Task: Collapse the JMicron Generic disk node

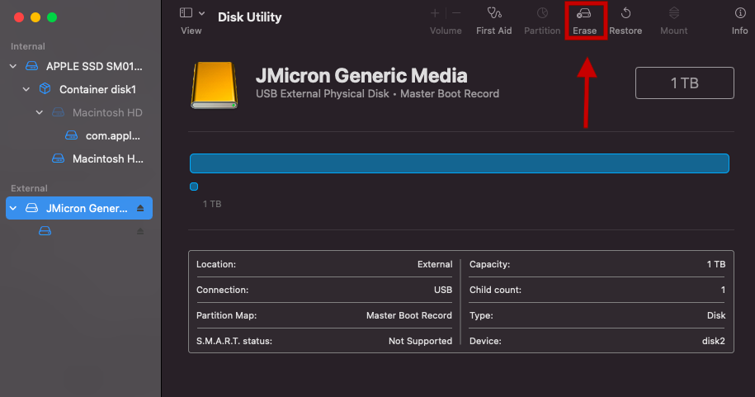Action: [13, 208]
